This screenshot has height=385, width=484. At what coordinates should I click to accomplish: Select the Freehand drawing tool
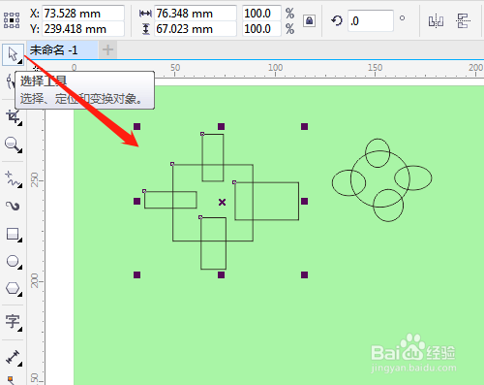13,179
